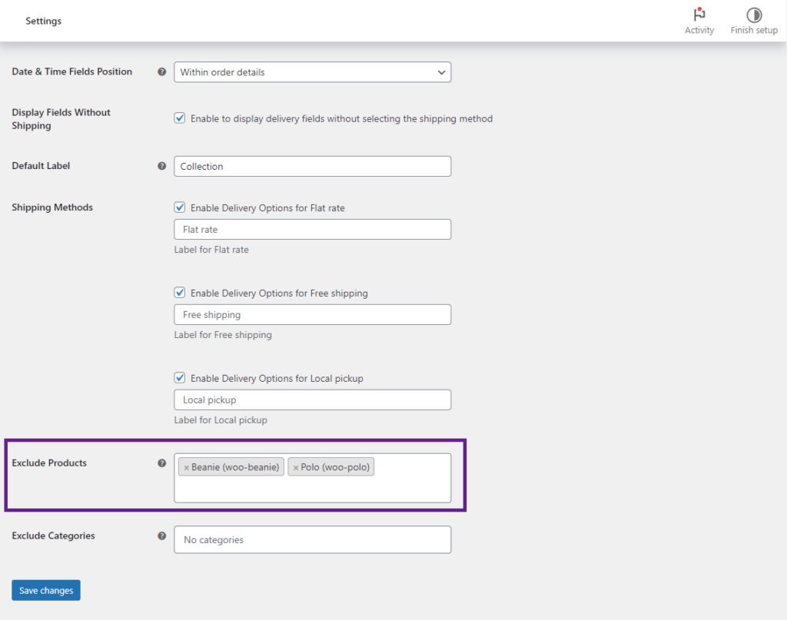The width and height of the screenshot is (787, 620).
Task: Click the Label for Local pickup hint
Action: click(x=221, y=420)
